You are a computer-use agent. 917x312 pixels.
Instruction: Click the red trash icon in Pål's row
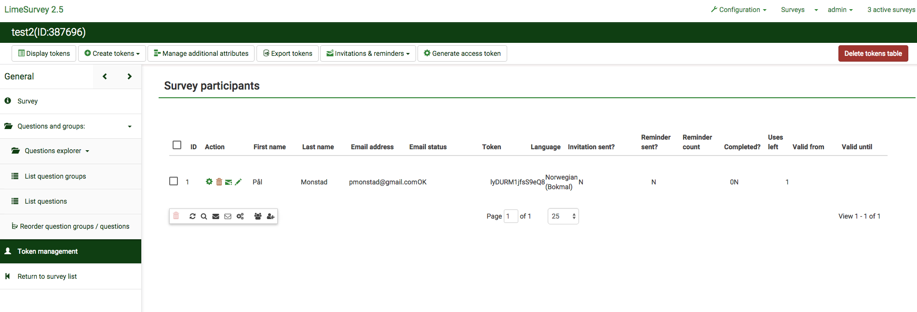219,182
